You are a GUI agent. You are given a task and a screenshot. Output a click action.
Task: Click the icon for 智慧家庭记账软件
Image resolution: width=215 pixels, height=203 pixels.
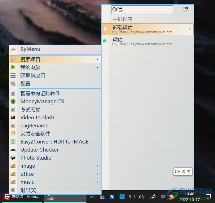(x=13, y=93)
